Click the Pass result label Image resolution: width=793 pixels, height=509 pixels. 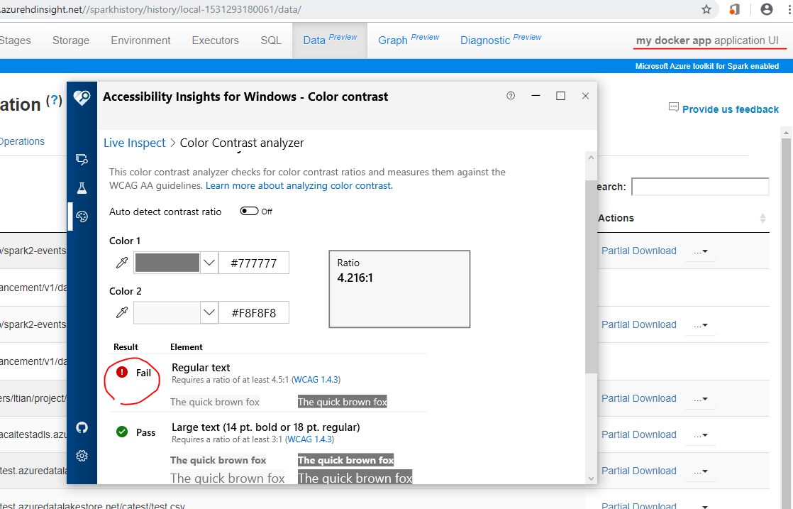[145, 432]
